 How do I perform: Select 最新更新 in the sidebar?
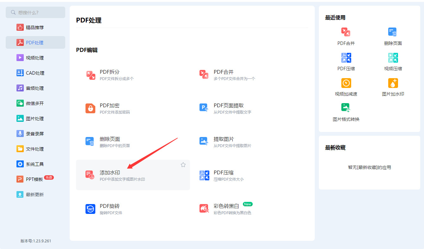click(35, 195)
